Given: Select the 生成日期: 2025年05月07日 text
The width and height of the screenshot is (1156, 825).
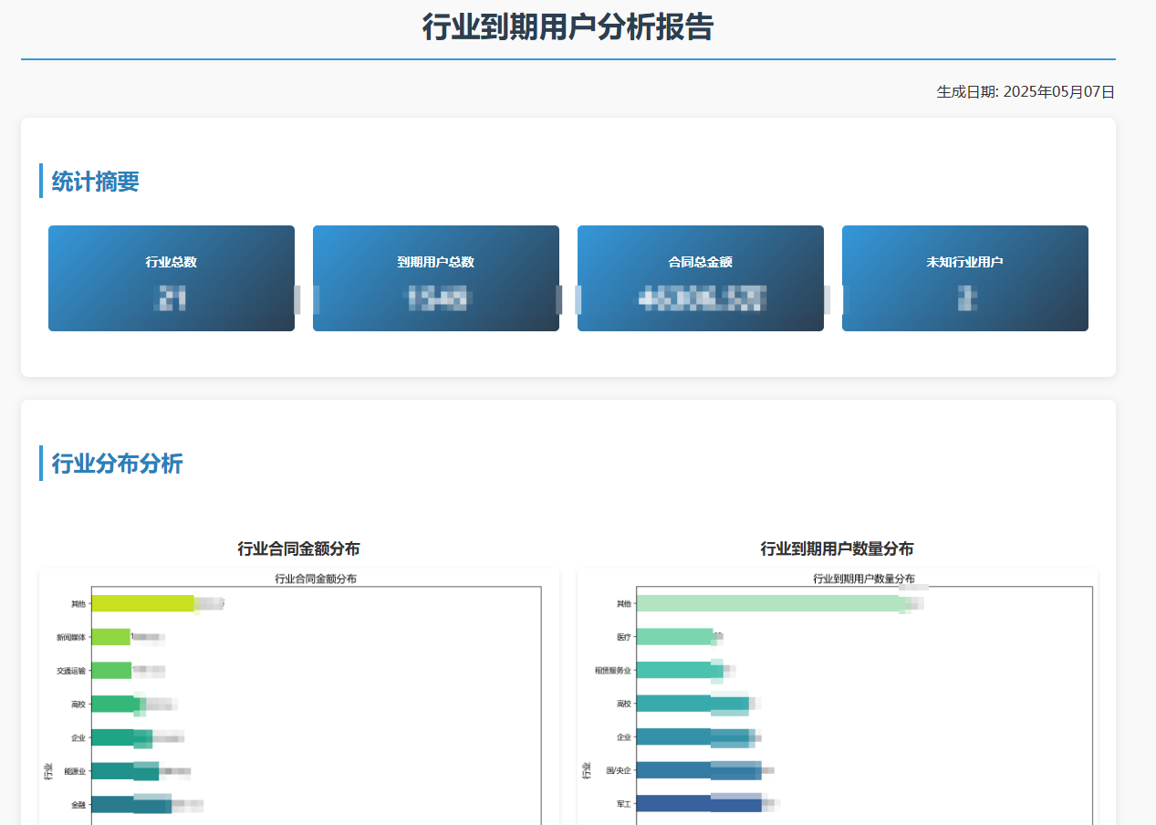Looking at the screenshot, I should [1026, 92].
